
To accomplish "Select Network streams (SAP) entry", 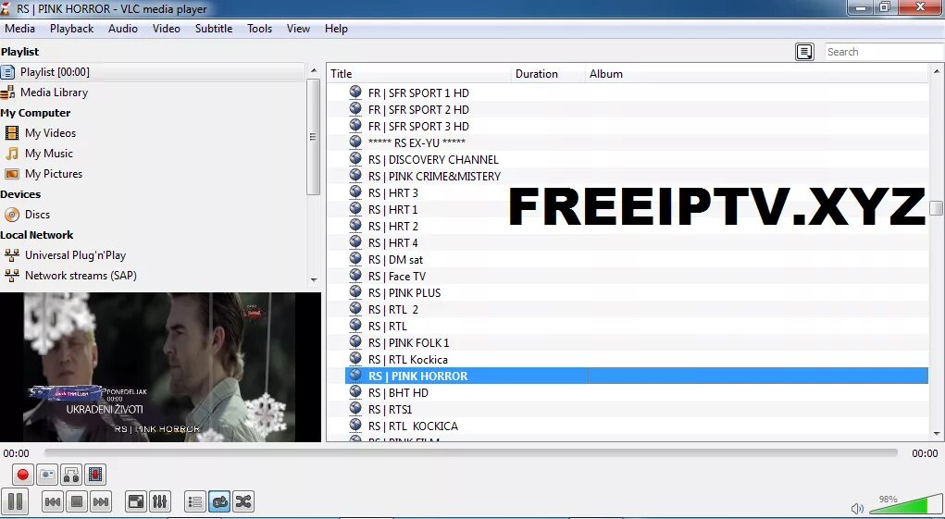I will [153, 275].
